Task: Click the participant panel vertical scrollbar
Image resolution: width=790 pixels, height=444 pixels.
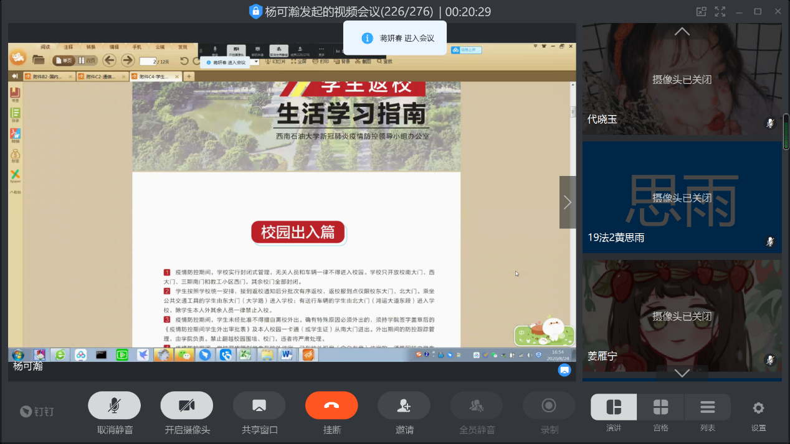Action: pyautogui.click(x=786, y=132)
